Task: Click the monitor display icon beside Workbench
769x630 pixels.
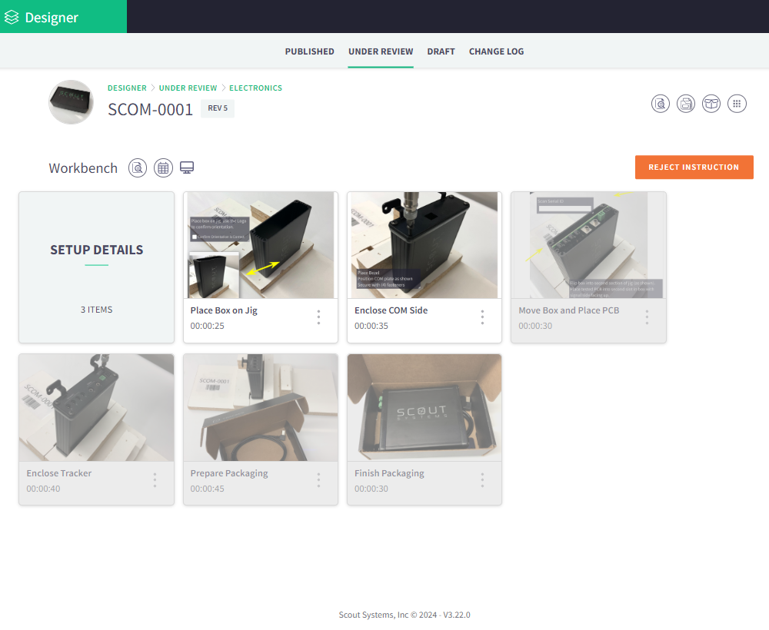Action: coord(187,167)
